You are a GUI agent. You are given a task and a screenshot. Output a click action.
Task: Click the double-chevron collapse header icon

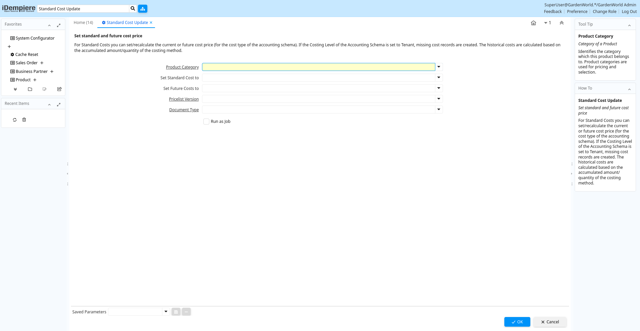562,23
